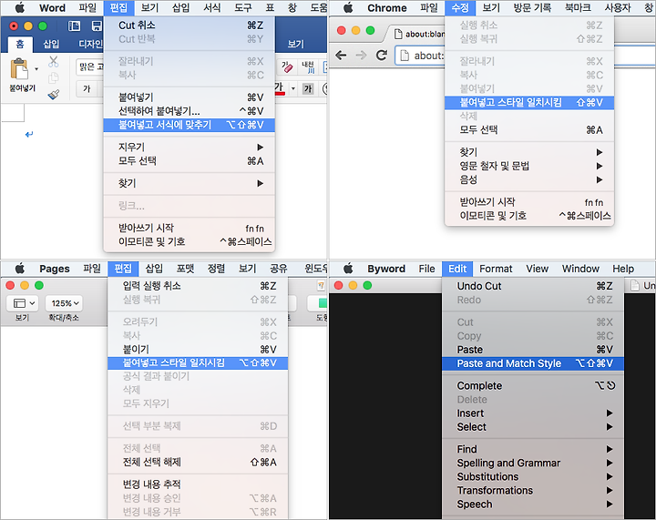Select 붙여넣고 스타일 일치시킴 in Pages menu

(198, 362)
